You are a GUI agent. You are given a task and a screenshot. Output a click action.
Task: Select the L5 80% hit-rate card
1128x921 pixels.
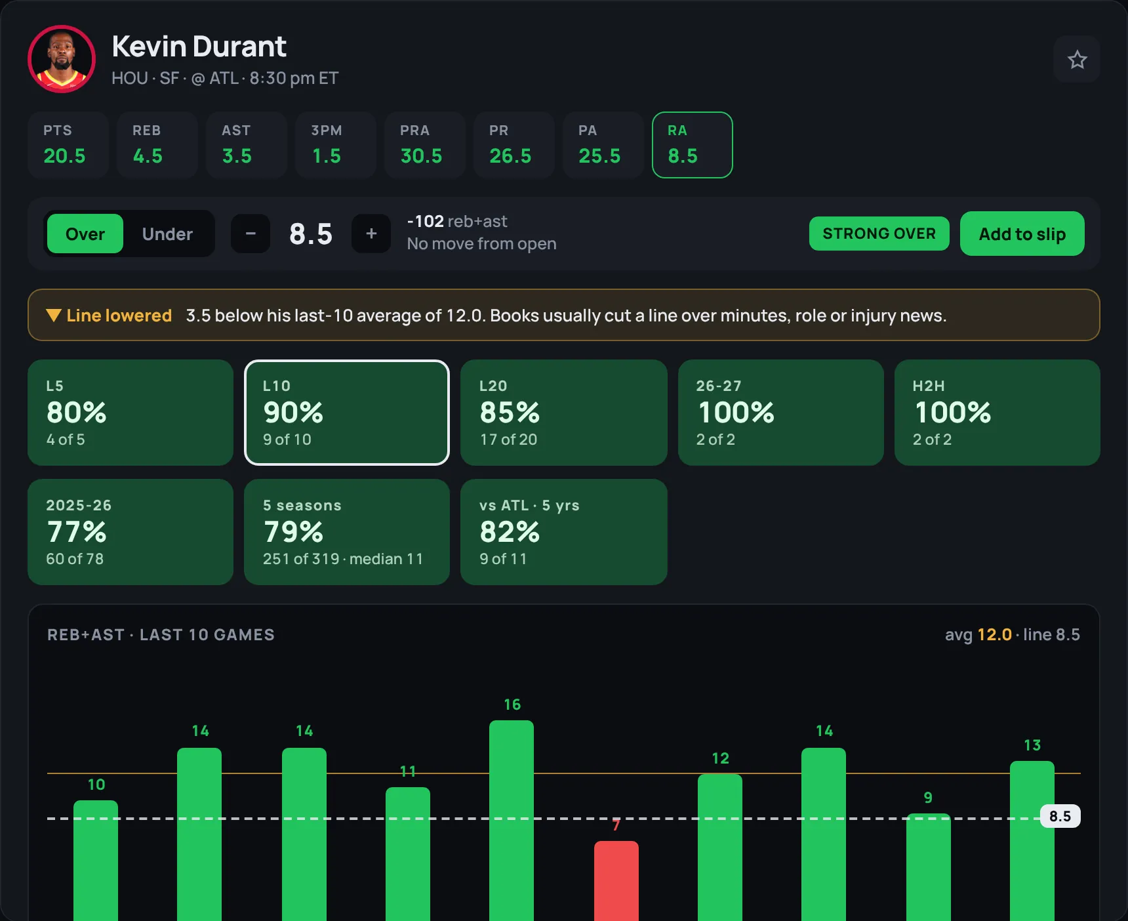click(131, 413)
